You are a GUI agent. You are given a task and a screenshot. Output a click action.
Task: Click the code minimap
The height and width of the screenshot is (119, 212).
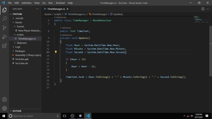pyautogui.click(x=201, y=19)
